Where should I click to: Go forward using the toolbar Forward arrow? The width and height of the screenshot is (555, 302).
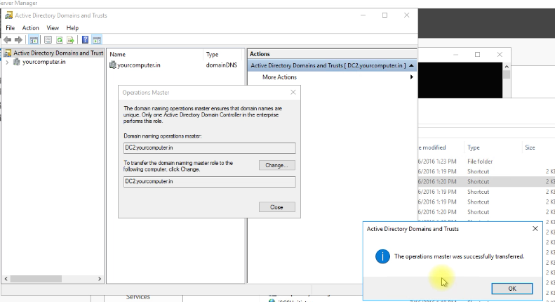(x=19, y=40)
